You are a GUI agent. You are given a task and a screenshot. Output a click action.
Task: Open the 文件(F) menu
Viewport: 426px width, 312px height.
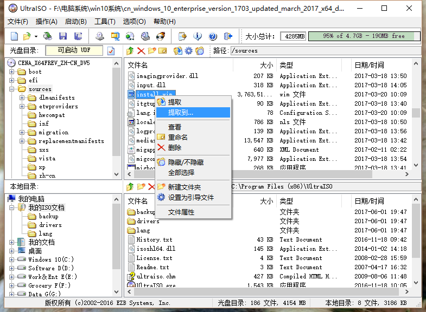(18, 22)
